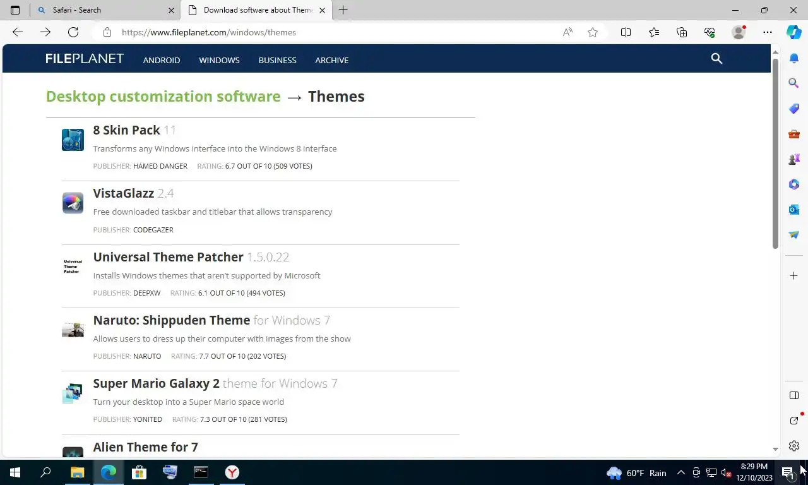Open the Collections icon in toolbar
The image size is (808, 485).
click(x=682, y=32)
